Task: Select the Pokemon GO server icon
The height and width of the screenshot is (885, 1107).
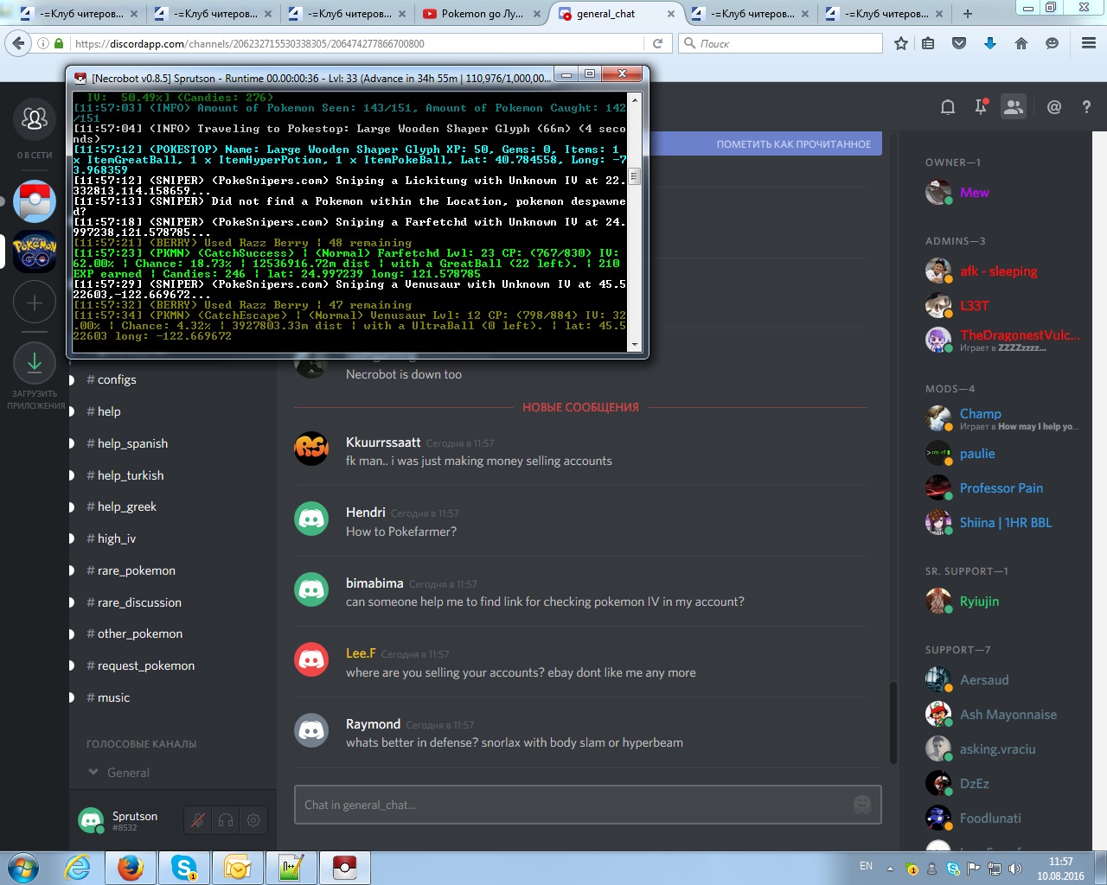Action: [x=35, y=251]
